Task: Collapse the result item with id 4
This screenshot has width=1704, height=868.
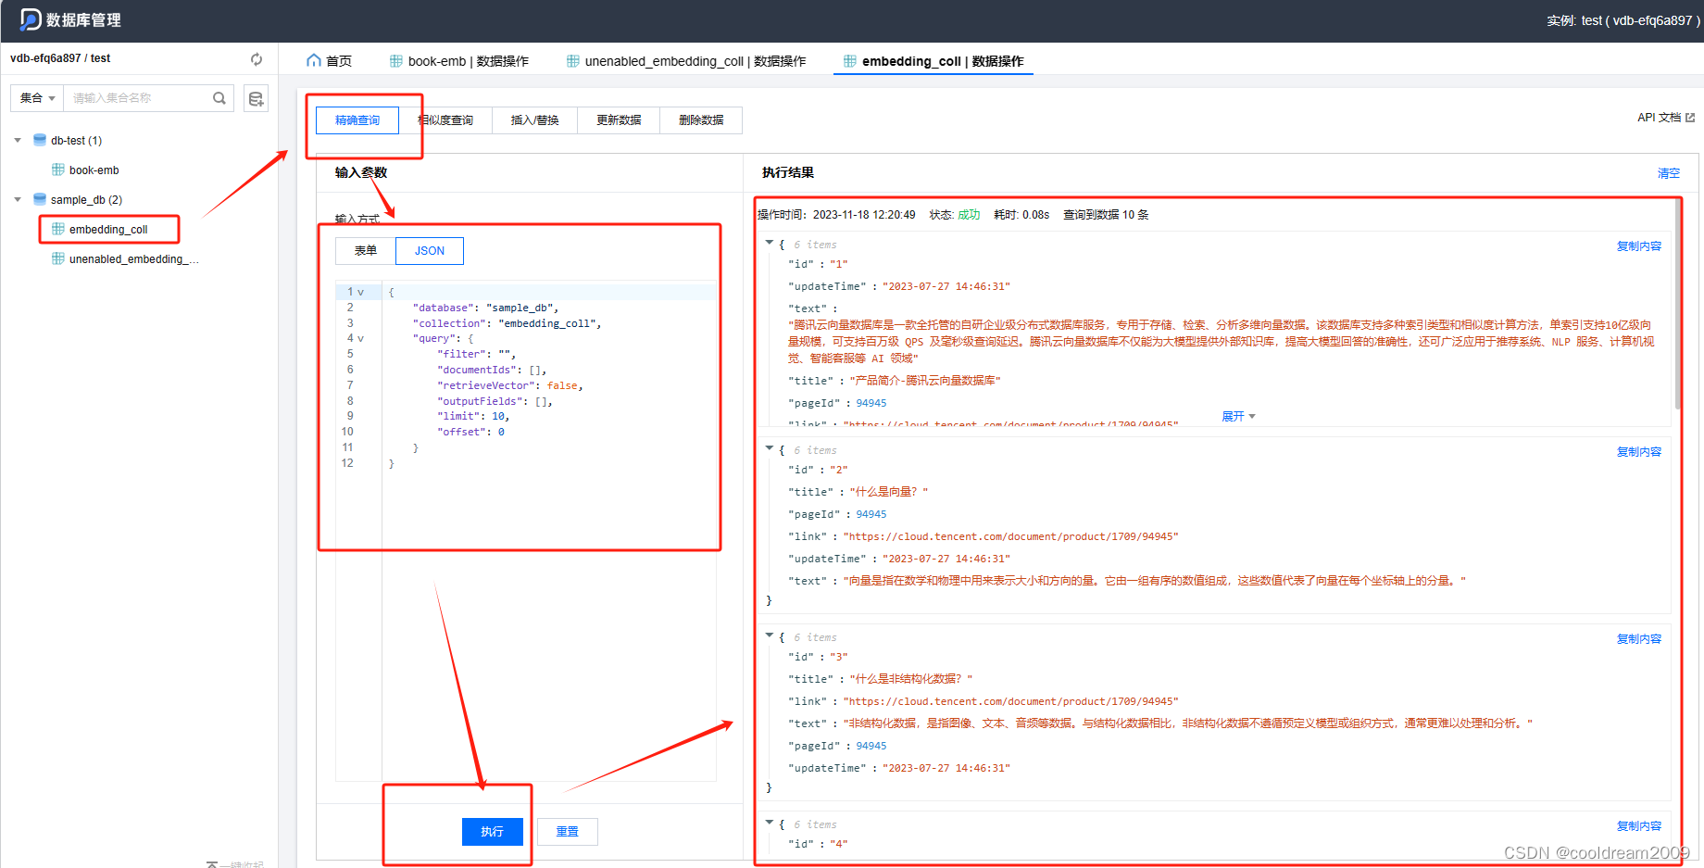Action: [769, 823]
